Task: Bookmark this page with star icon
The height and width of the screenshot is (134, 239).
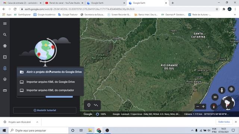Action: 217,9
